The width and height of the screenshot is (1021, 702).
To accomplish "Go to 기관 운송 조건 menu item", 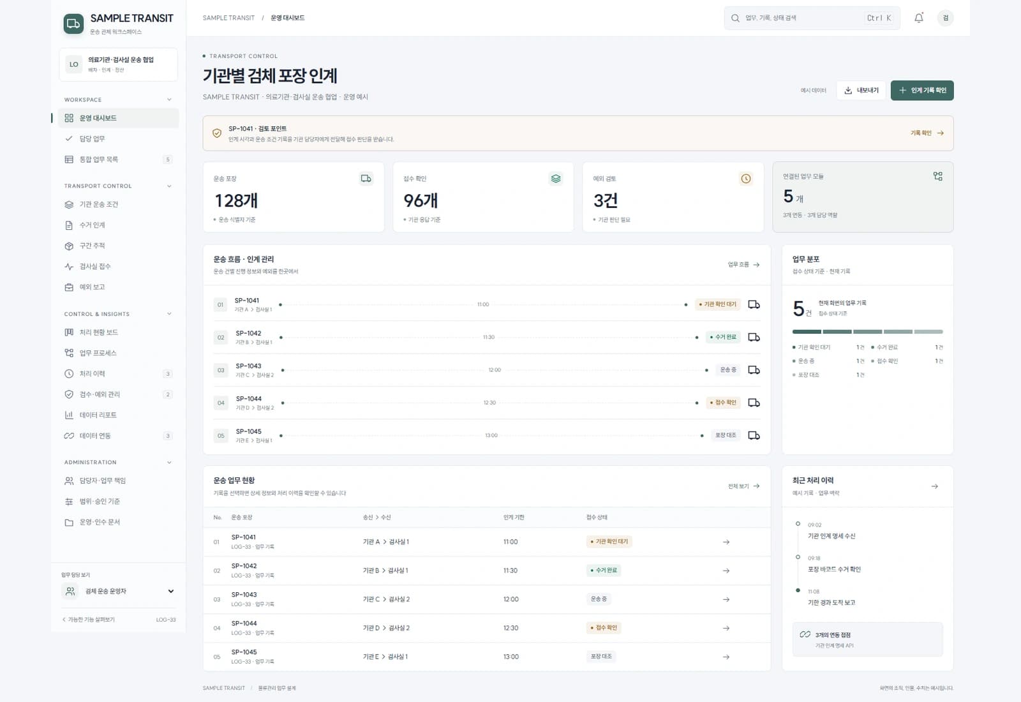I will tap(119, 204).
